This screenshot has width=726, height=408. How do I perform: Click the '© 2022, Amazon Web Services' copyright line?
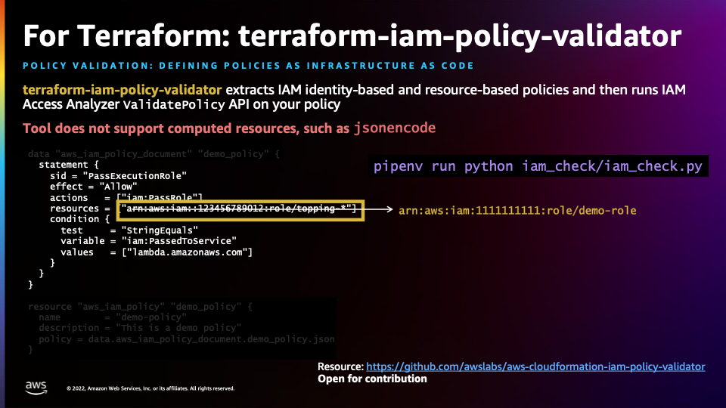[150, 388]
